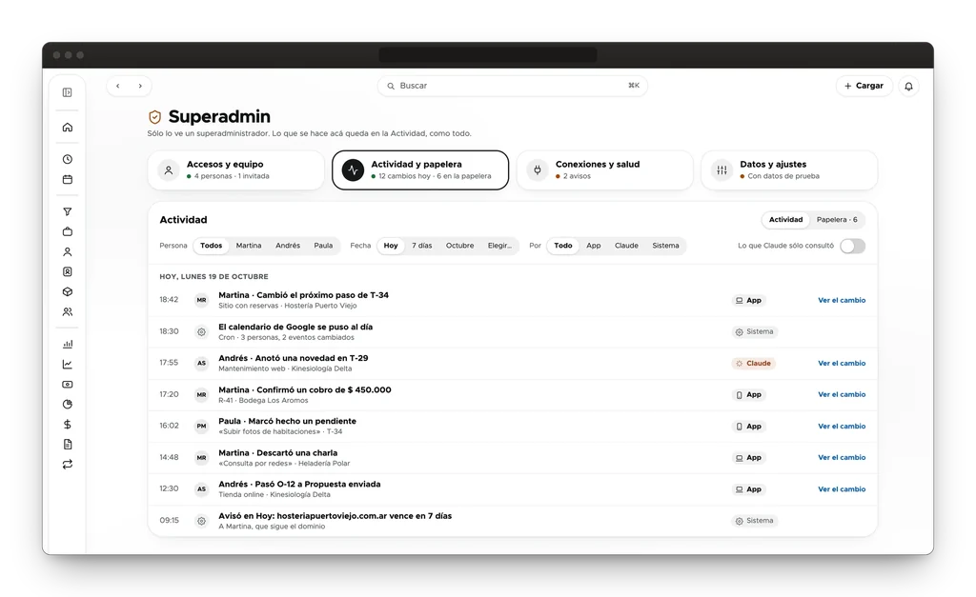Click the Buscar search field

pos(512,86)
